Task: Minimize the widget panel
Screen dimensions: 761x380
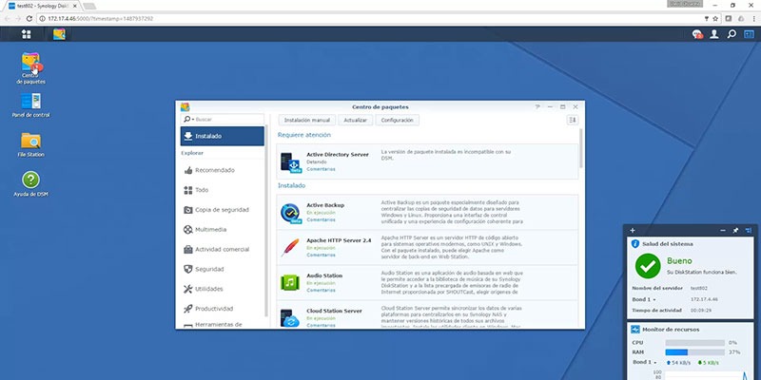Action: 723,230
